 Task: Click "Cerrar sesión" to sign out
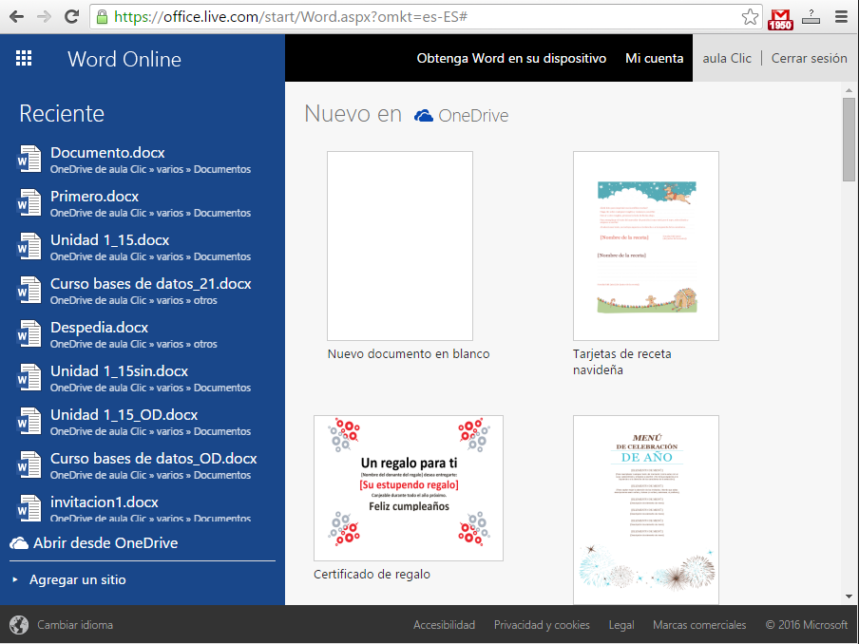click(x=809, y=58)
